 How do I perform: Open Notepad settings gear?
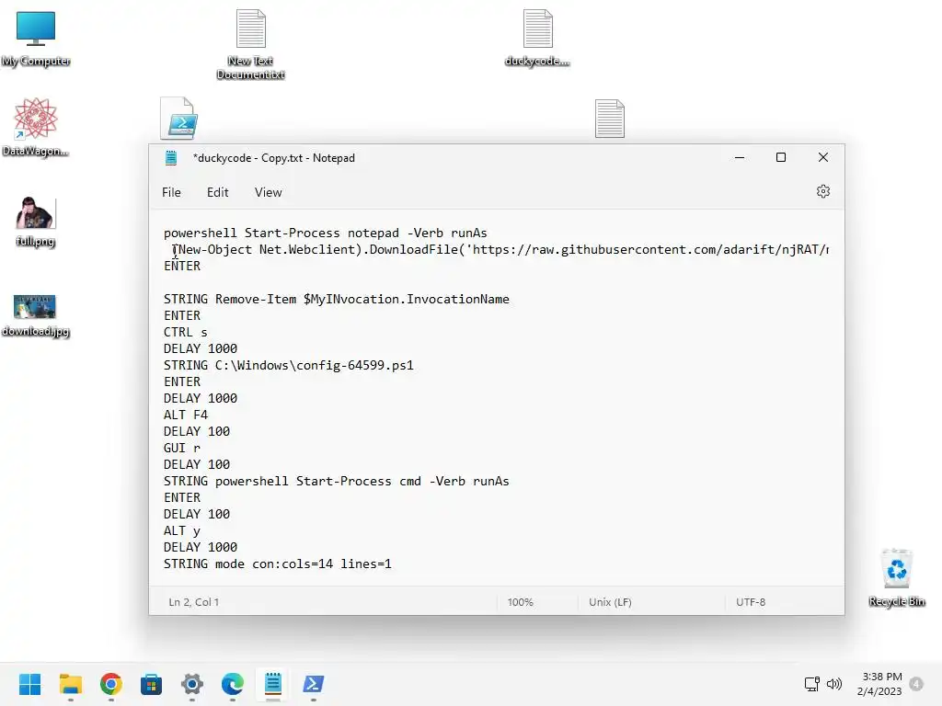click(823, 191)
